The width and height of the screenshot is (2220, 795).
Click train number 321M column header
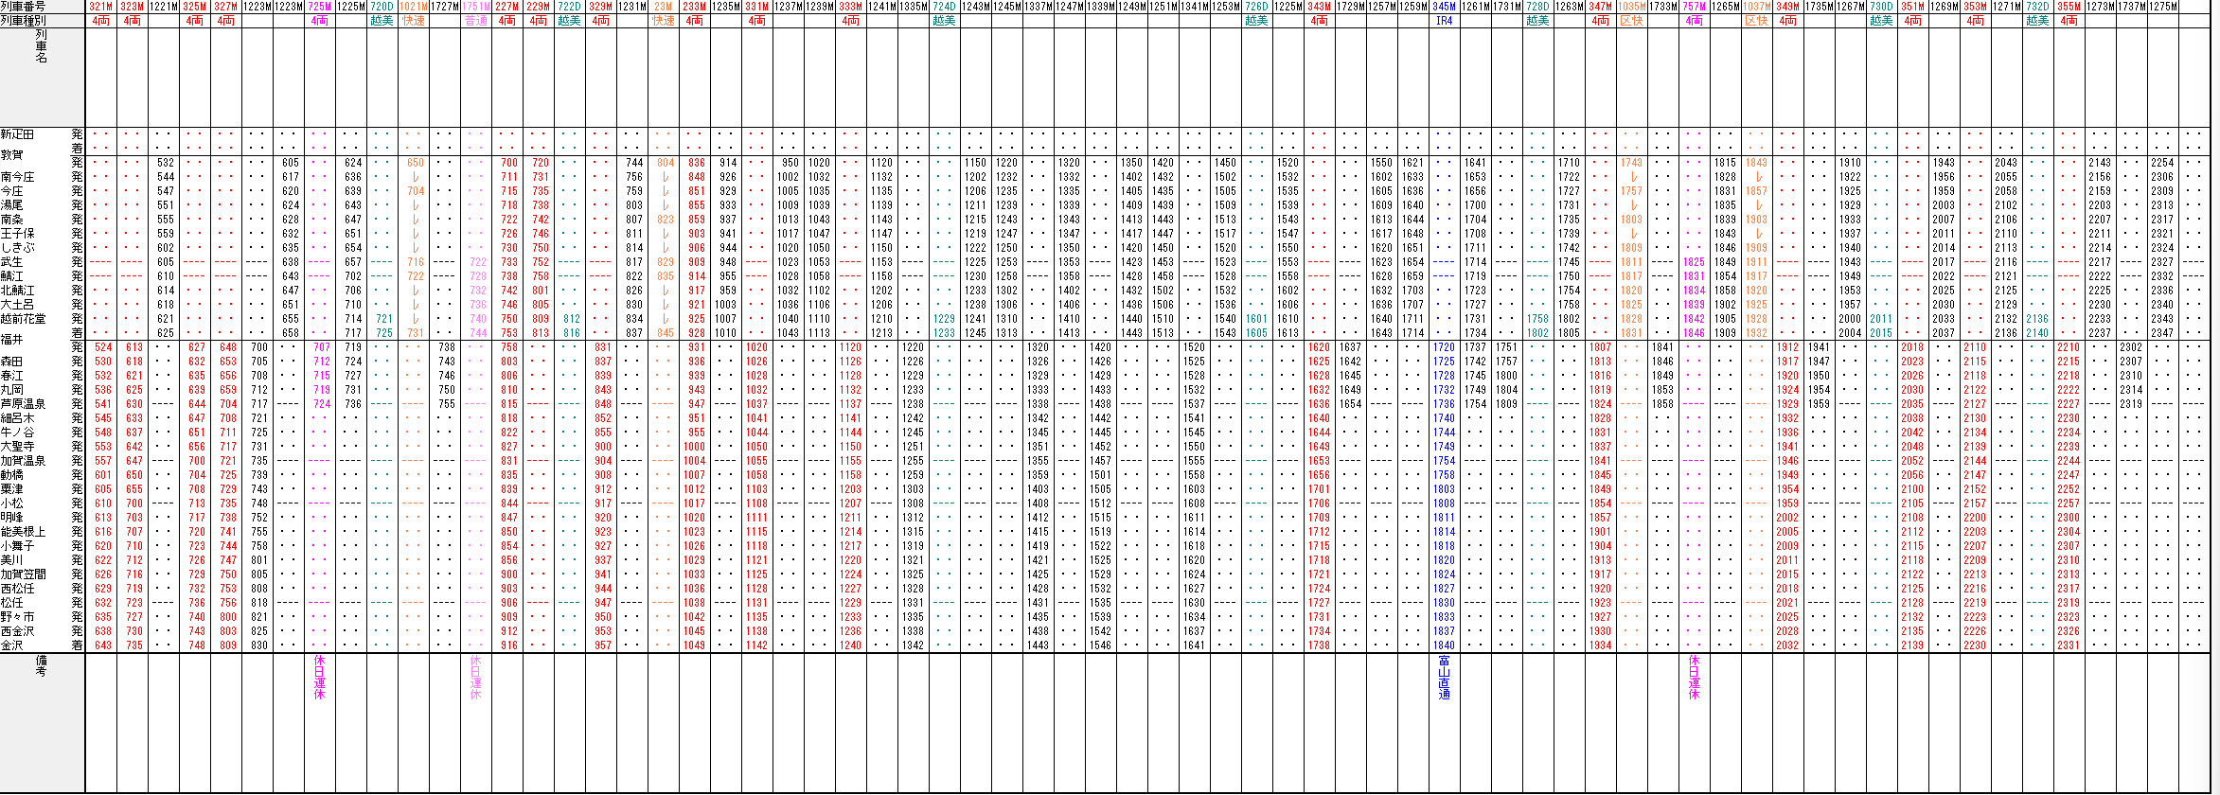click(x=100, y=7)
